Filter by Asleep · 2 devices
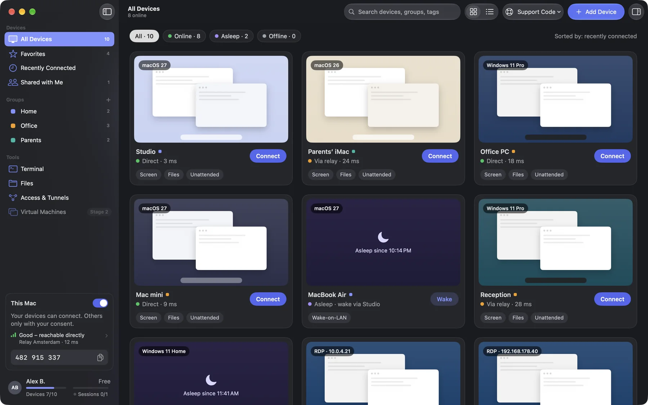Viewport: 648px width, 405px height. click(x=231, y=36)
